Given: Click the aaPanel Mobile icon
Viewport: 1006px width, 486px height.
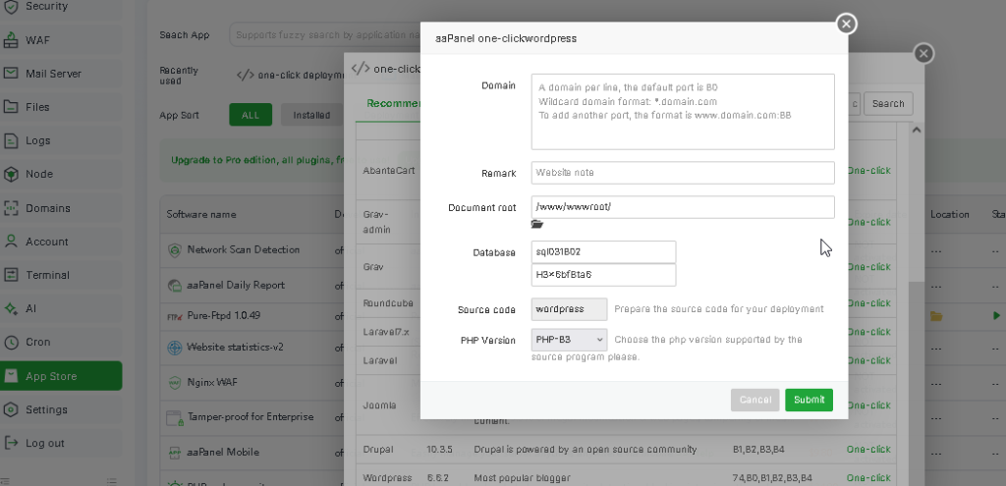Looking at the screenshot, I should [x=174, y=453].
